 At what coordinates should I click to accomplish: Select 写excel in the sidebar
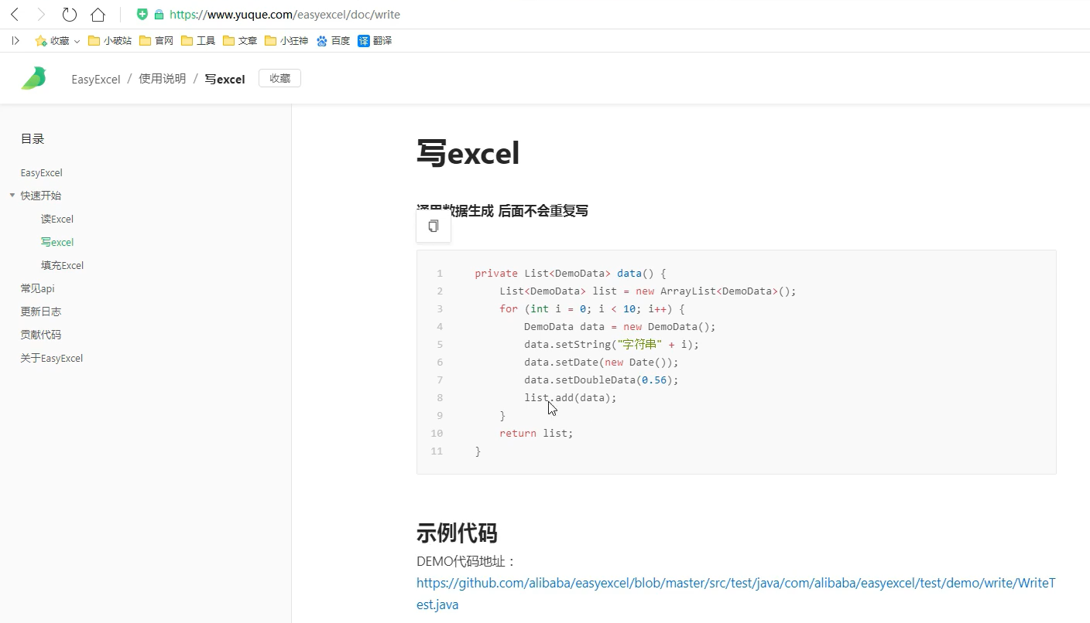(x=57, y=242)
